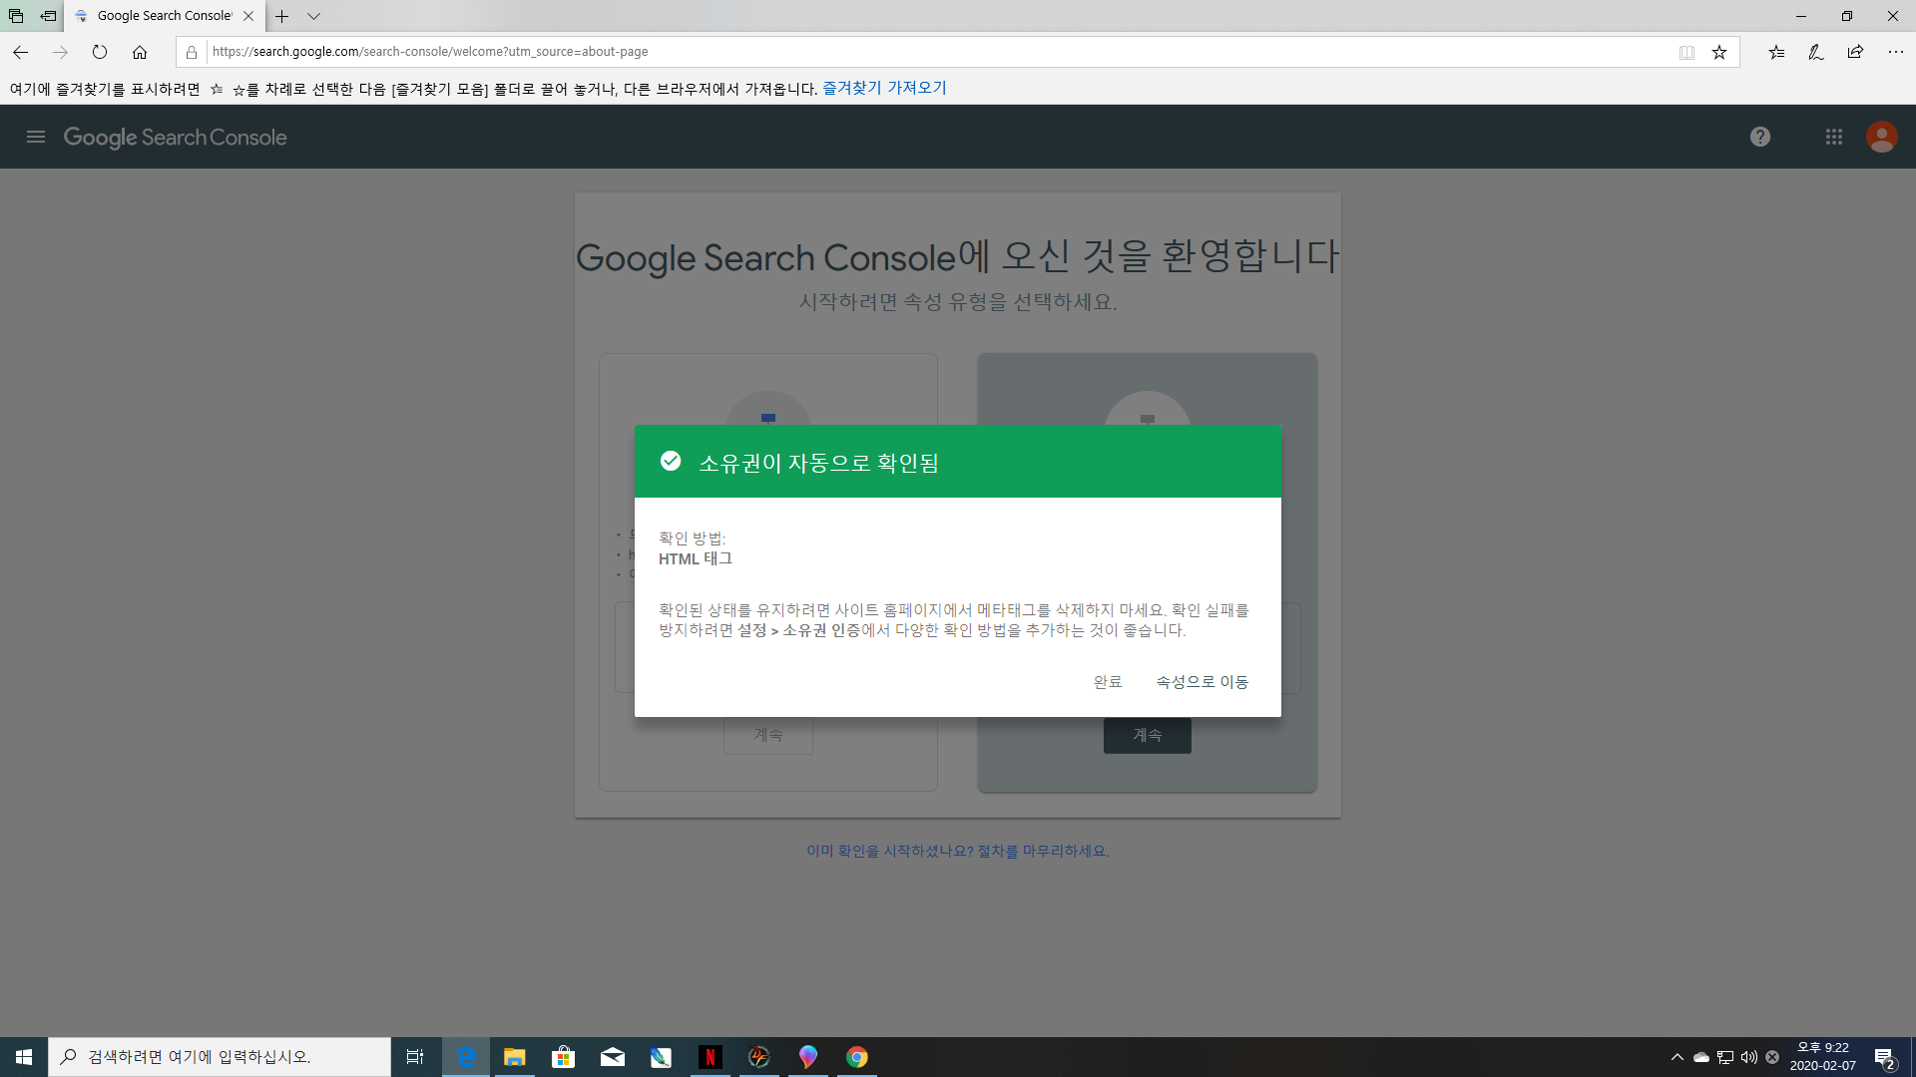
Task: Click the Edge share icon
Action: tap(1855, 52)
